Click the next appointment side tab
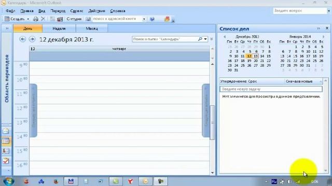Screen dimensions: 332x186 (206, 111)
